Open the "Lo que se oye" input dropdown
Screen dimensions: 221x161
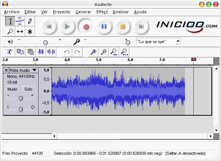pyautogui.click(x=178, y=42)
